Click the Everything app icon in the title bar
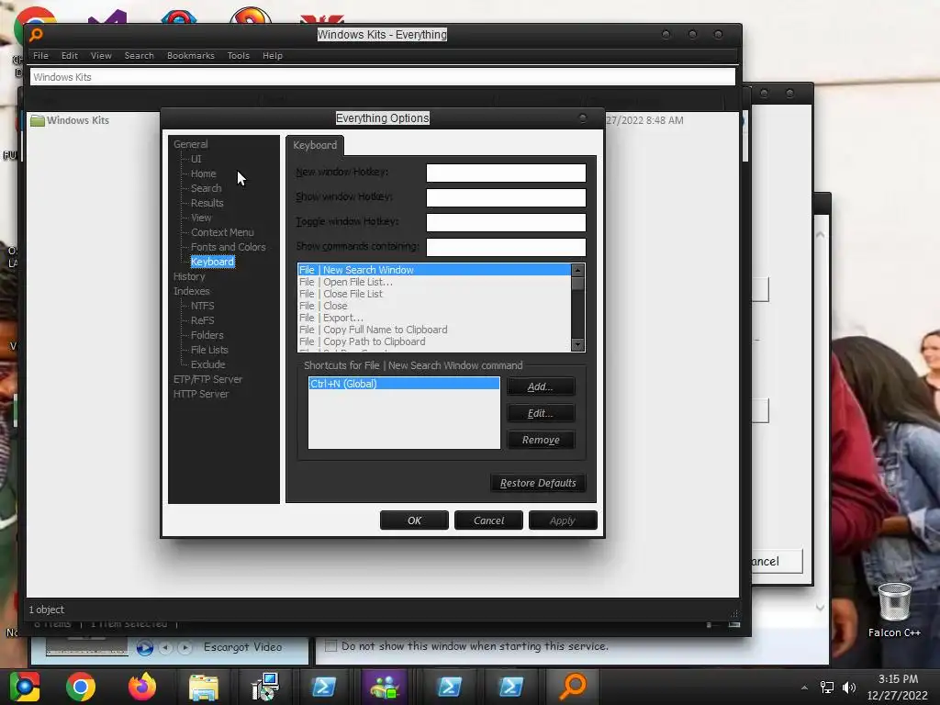940x705 pixels. (36, 35)
